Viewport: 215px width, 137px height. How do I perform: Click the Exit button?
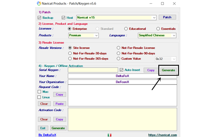pos(43,128)
